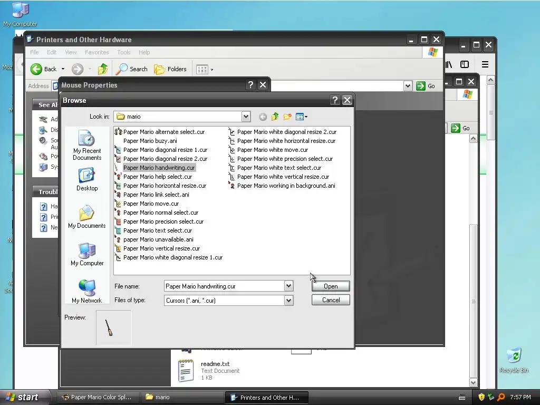540x405 pixels.
Task: Open Firefox hamburger menu in background window
Action: pos(485,64)
